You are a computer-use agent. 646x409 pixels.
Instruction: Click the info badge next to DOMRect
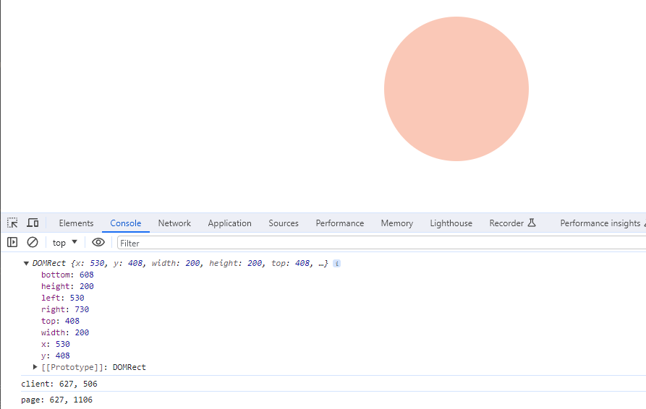pos(336,263)
